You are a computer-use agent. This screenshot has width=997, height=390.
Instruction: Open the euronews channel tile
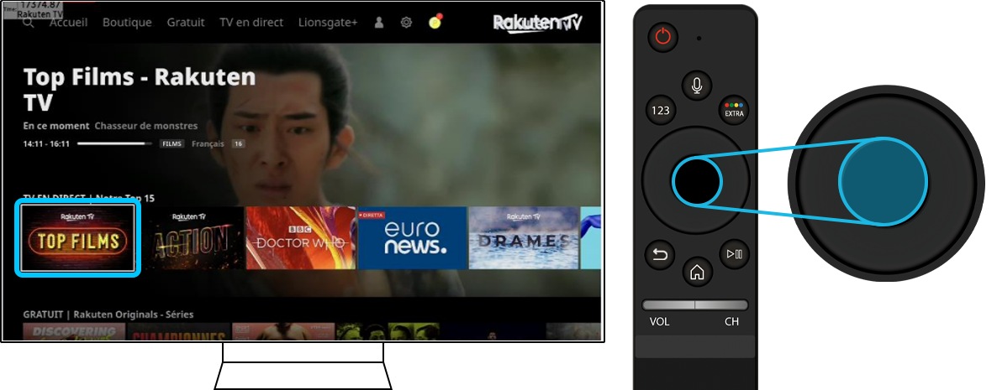[x=412, y=238]
